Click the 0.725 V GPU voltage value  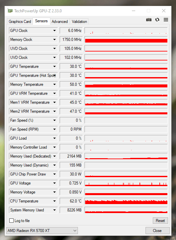point(71,183)
